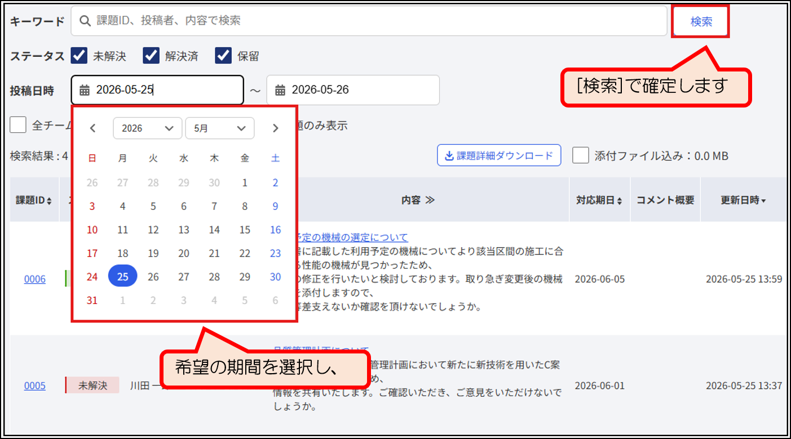The image size is (791, 439).
Task: Click the コメント概要 column header
Action: tap(665, 200)
